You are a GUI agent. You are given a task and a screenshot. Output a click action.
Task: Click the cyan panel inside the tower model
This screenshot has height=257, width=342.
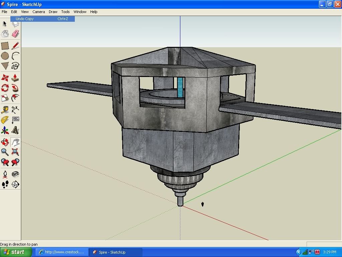(x=180, y=87)
